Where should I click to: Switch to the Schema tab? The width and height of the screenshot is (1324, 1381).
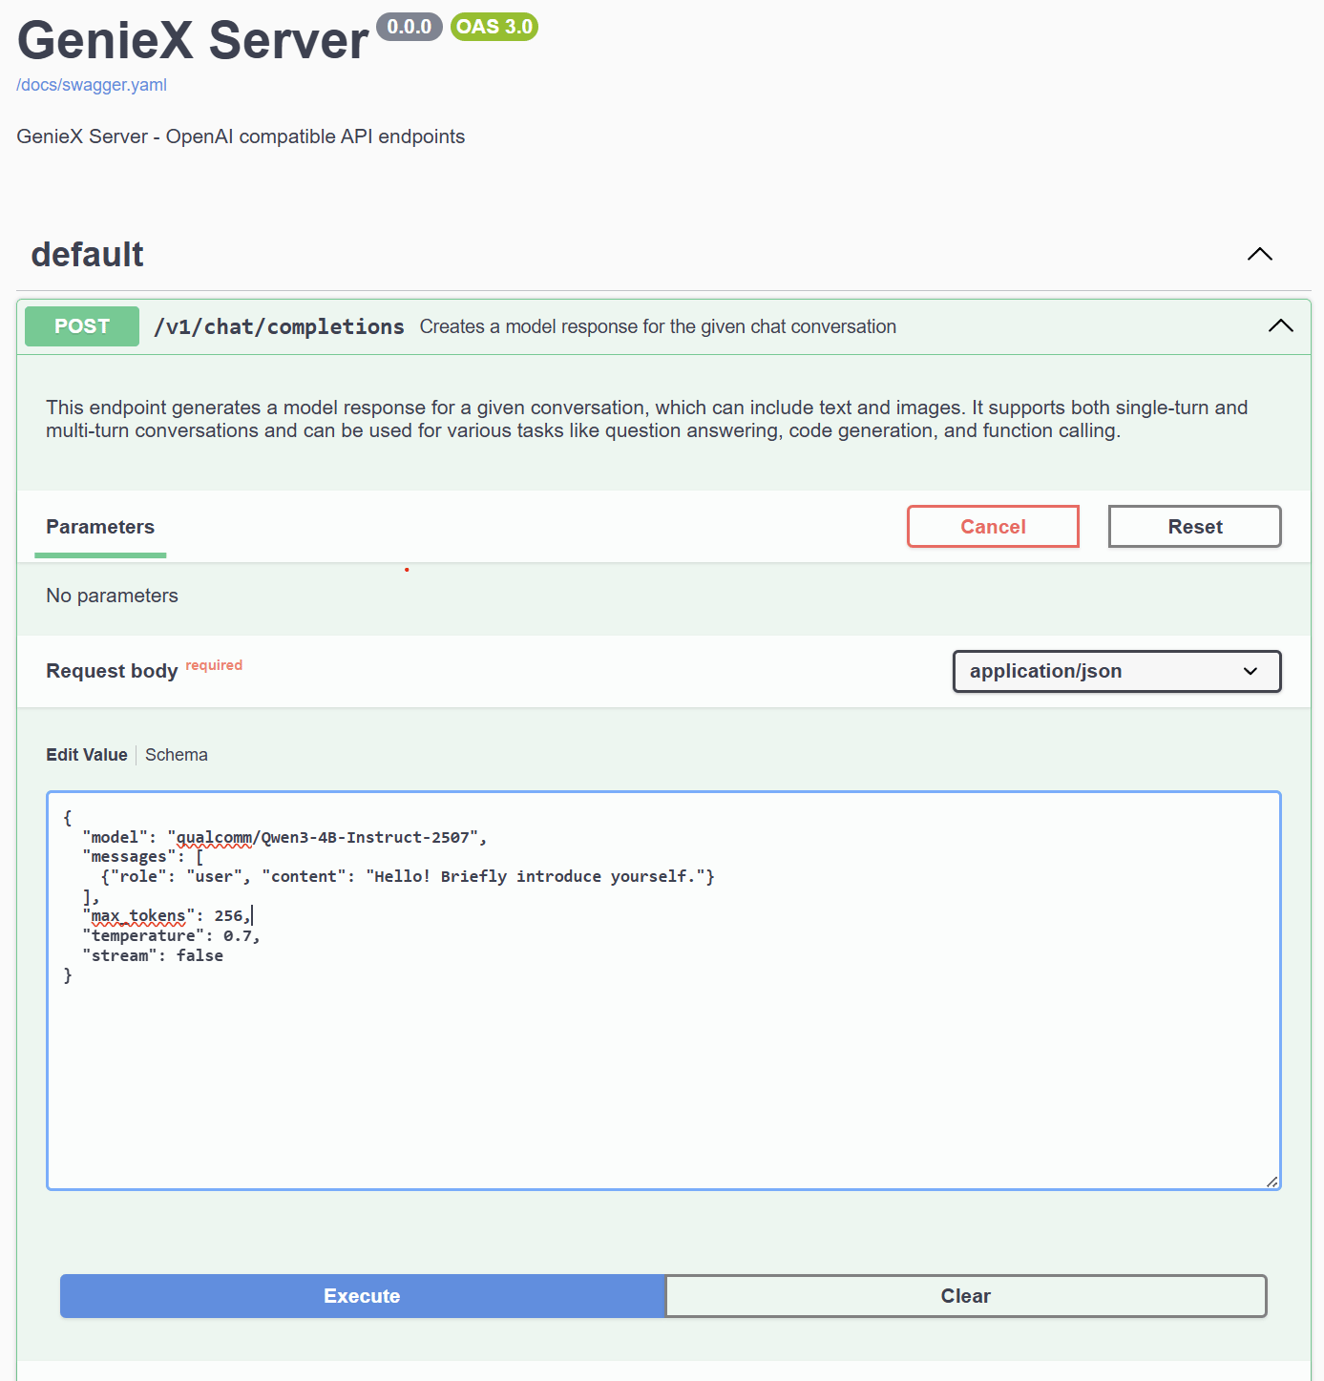click(177, 755)
